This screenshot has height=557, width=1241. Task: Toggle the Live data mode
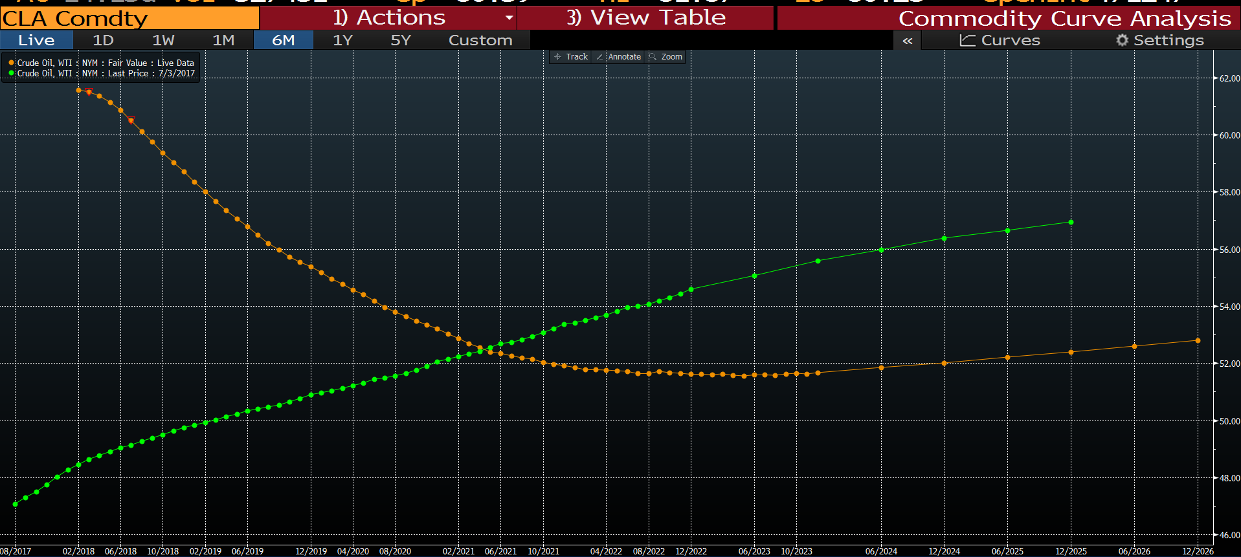tap(36, 40)
